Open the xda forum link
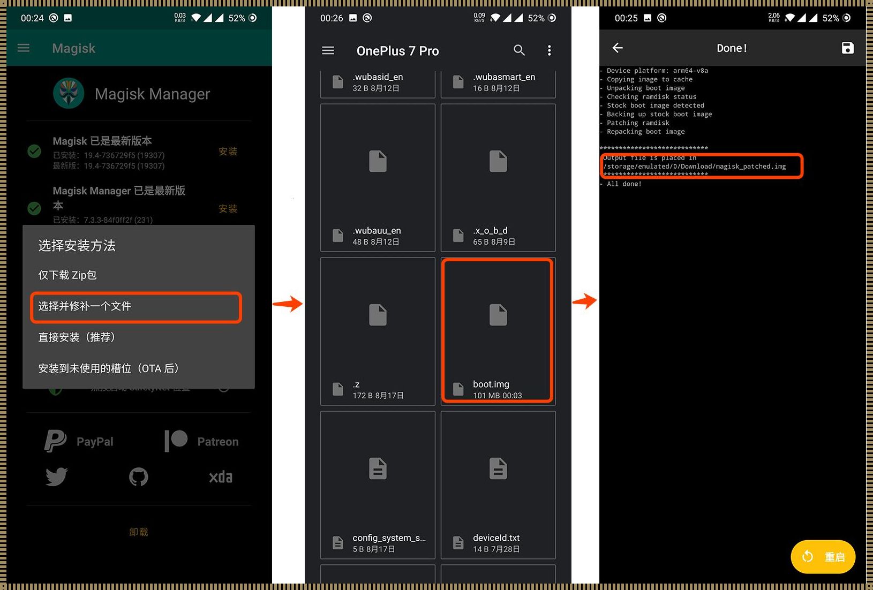Image resolution: width=873 pixels, height=590 pixels. 221,477
